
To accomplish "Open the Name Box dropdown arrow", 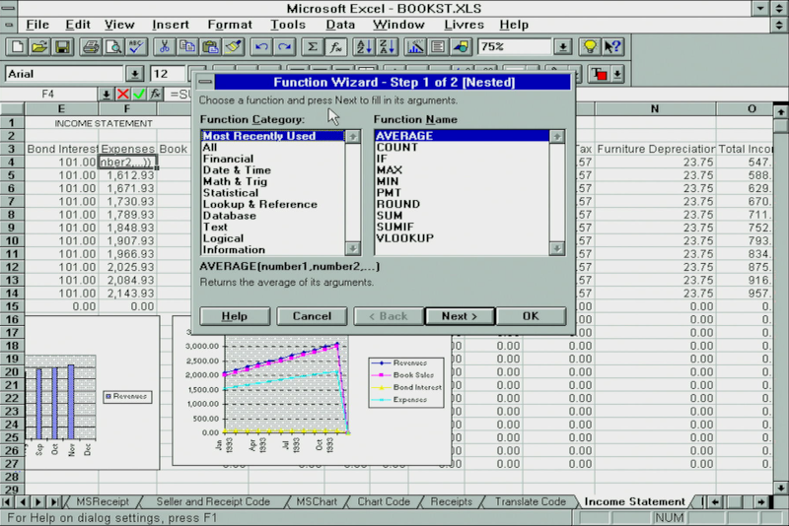I will click(x=106, y=94).
